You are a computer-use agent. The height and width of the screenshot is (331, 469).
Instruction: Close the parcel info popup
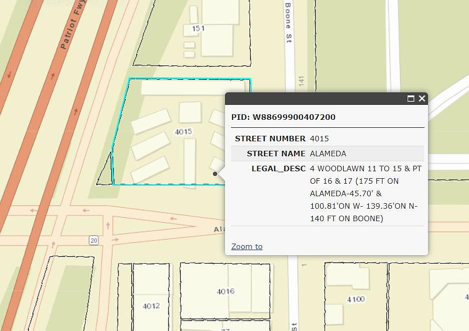[x=421, y=98]
